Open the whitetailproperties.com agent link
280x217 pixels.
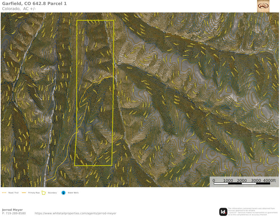tap(75, 213)
